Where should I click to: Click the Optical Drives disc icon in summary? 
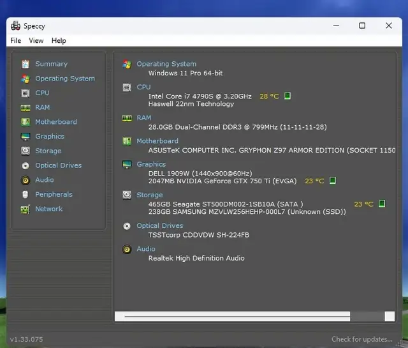pos(127,226)
